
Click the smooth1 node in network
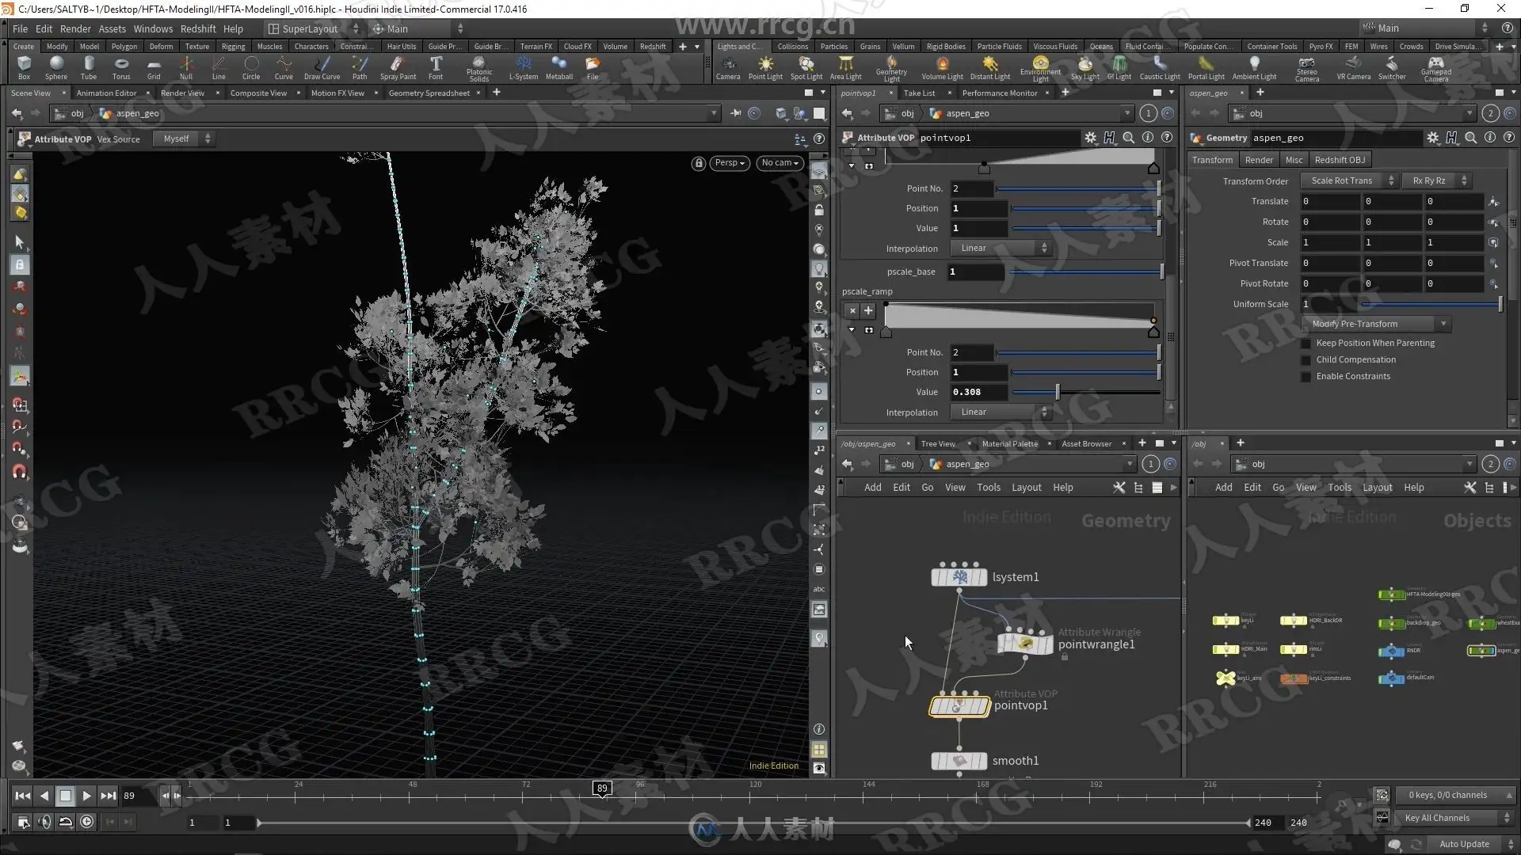[959, 761]
